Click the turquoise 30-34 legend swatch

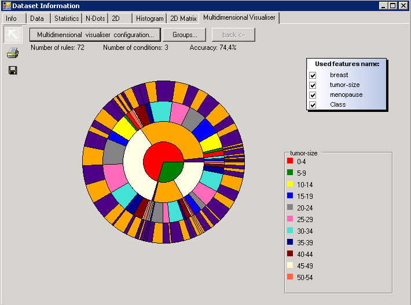pos(290,230)
